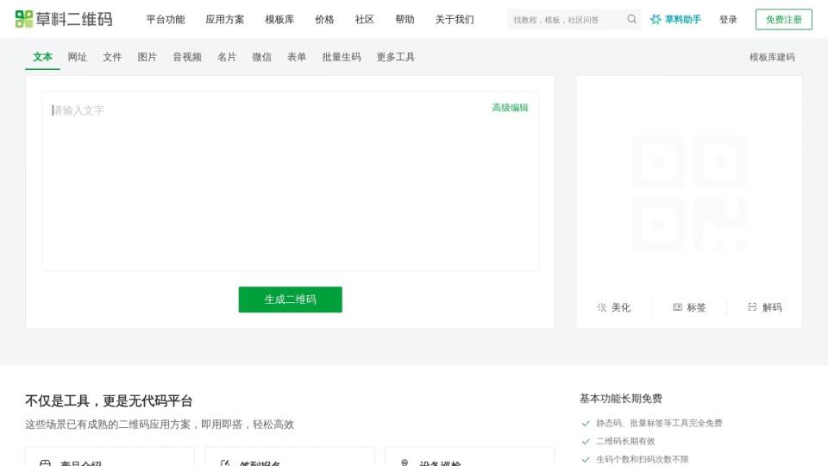
Task: Switch to the 表单 tab
Action: click(296, 57)
